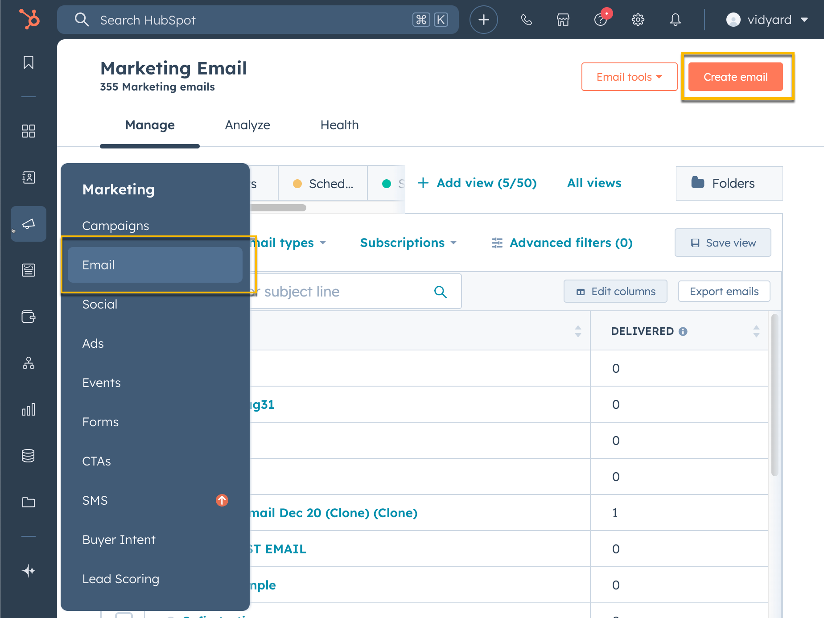
Task: Click the subject line search field
Action: click(x=355, y=292)
